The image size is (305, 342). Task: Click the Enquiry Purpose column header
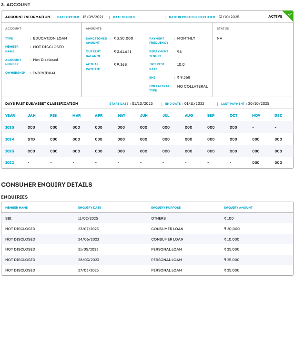166,208
